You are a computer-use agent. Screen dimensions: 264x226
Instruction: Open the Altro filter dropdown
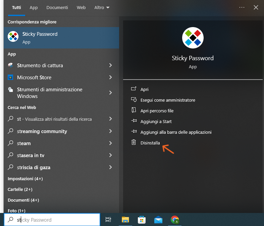(102, 8)
